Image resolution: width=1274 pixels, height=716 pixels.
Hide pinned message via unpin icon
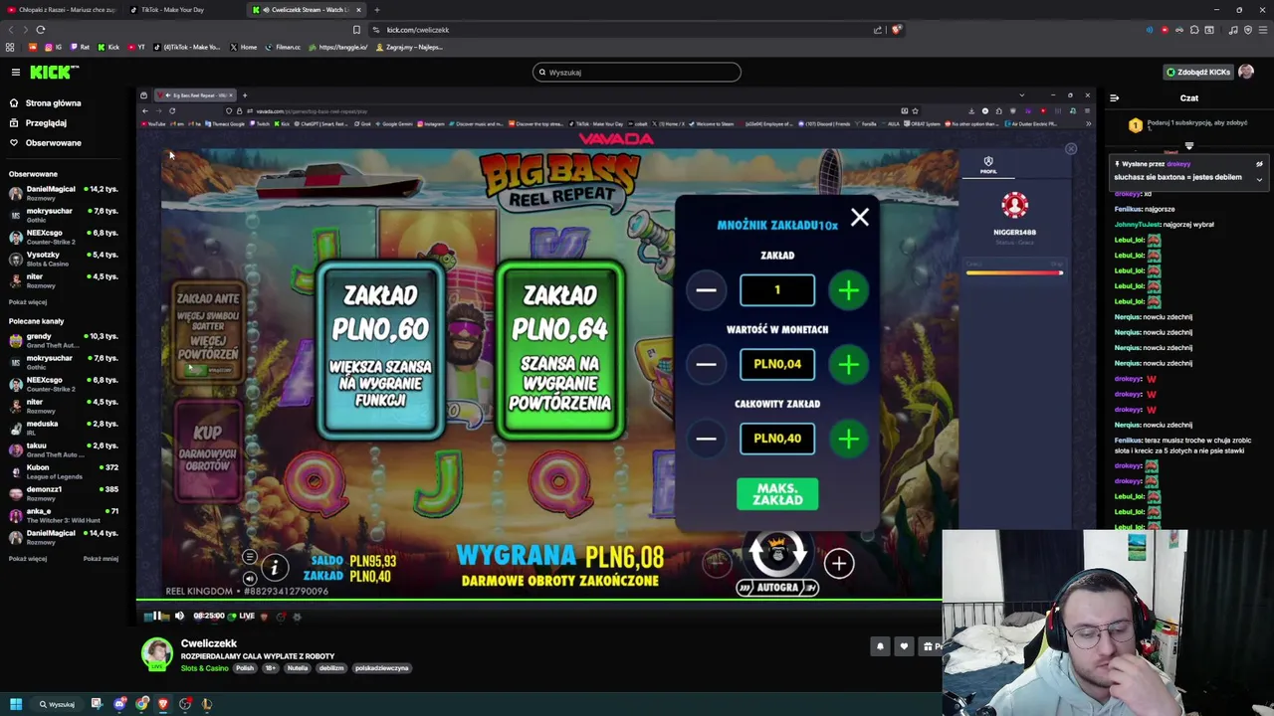click(x=1259, y=164)
